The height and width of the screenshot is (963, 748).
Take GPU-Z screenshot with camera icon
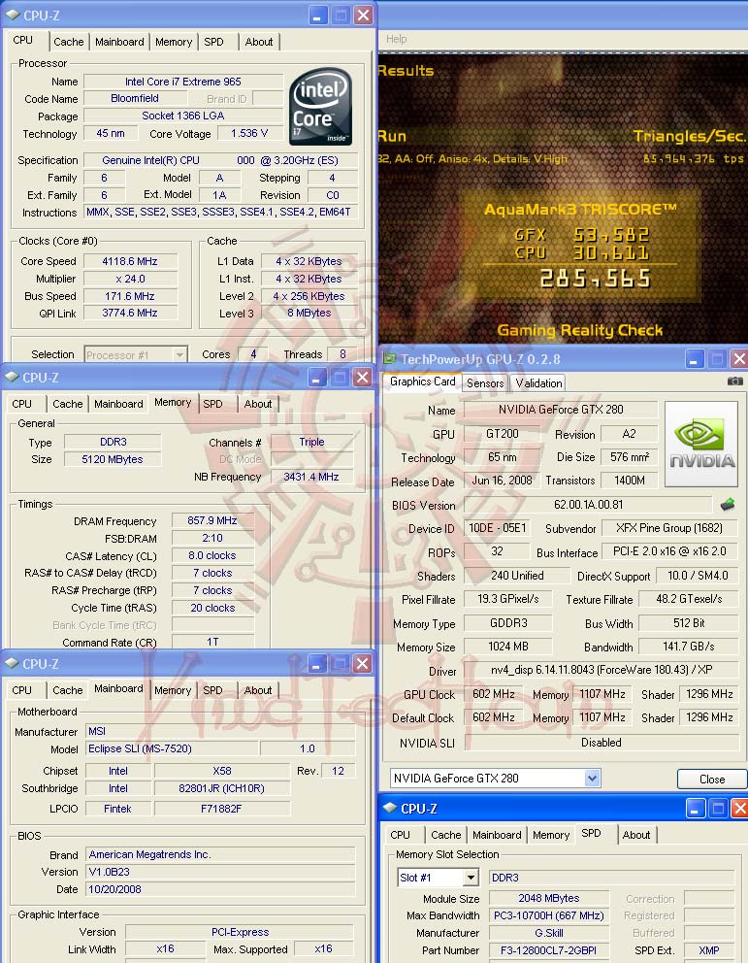click(735, 382)
